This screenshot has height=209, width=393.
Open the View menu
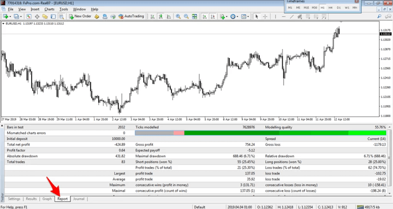tap(22, 9)
